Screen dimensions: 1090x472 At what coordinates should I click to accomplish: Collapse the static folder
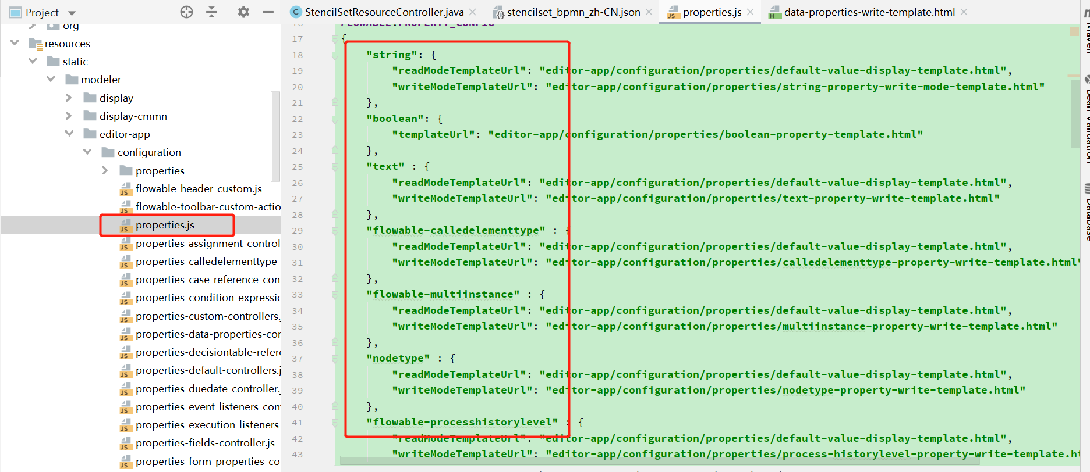click(x=33, y=60)
